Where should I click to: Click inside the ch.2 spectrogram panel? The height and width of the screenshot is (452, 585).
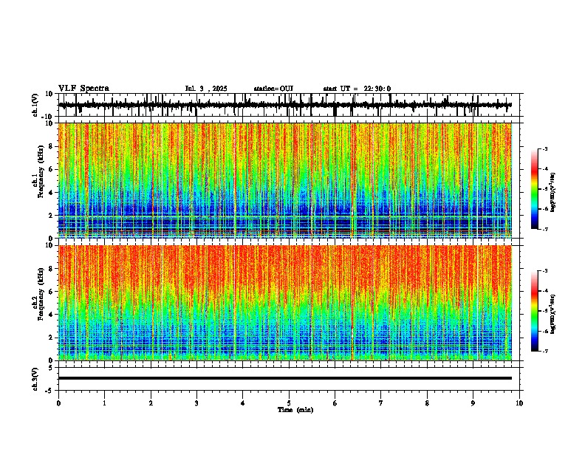tap(285, 303)
